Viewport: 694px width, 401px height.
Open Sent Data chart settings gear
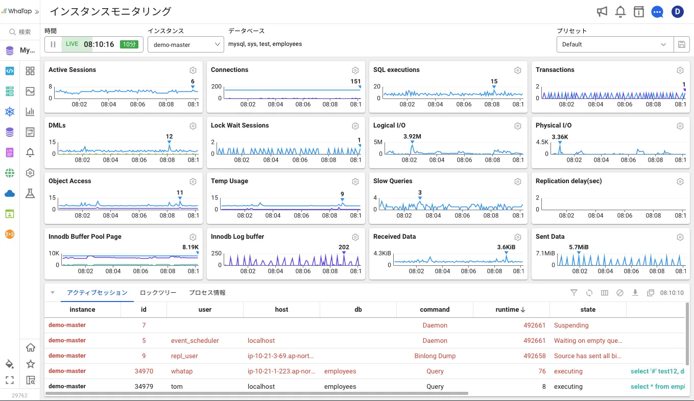click(680, 237)
